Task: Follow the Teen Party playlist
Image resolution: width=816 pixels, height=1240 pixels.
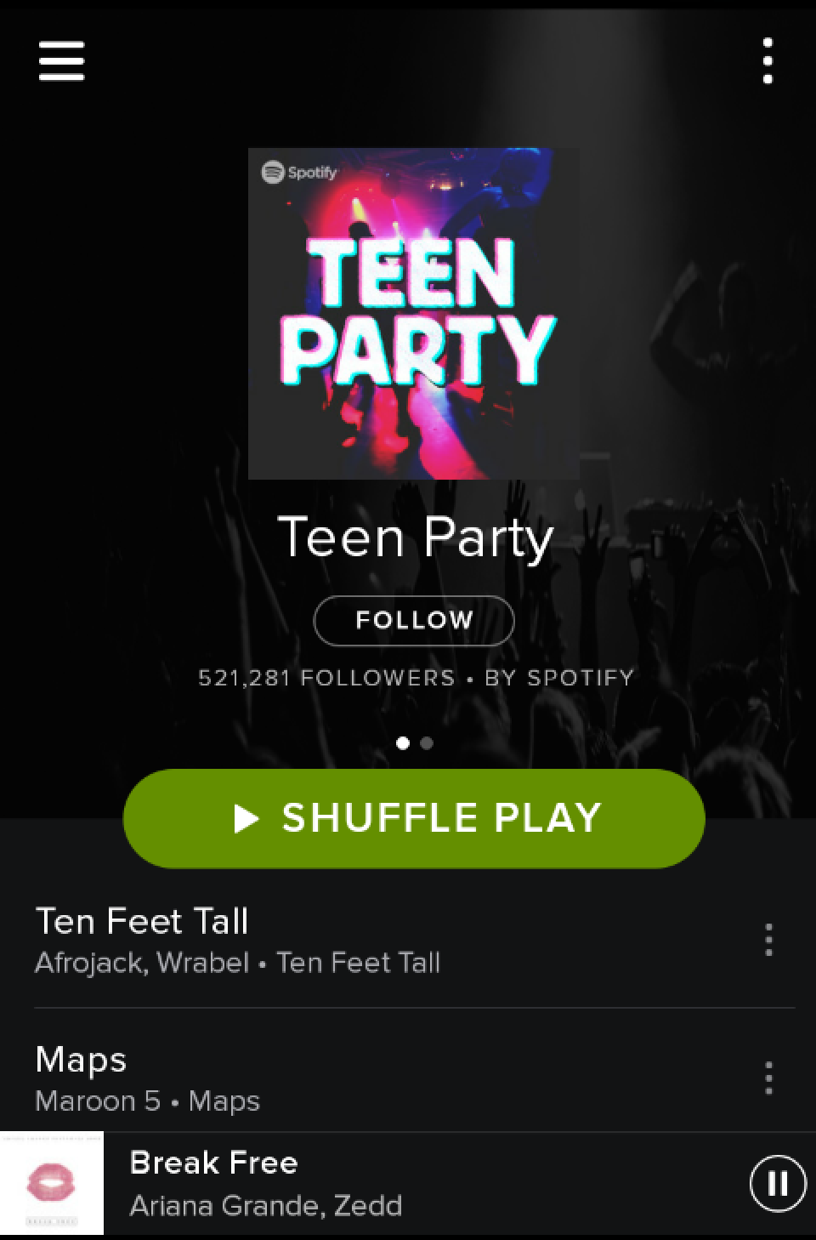Action: pos(414,621)
